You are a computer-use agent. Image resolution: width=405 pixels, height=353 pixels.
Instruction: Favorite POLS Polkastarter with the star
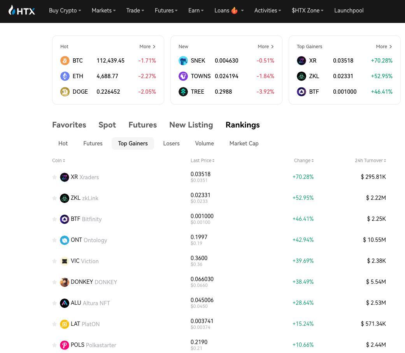[x=54, y=345]
